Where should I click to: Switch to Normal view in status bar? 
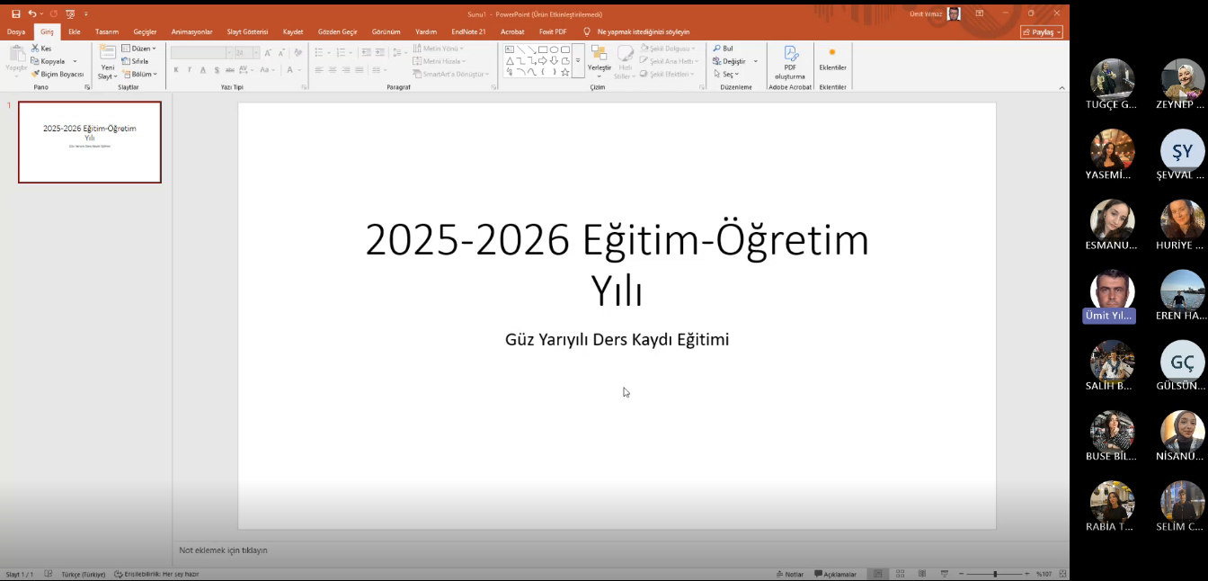tap(878, 574)
